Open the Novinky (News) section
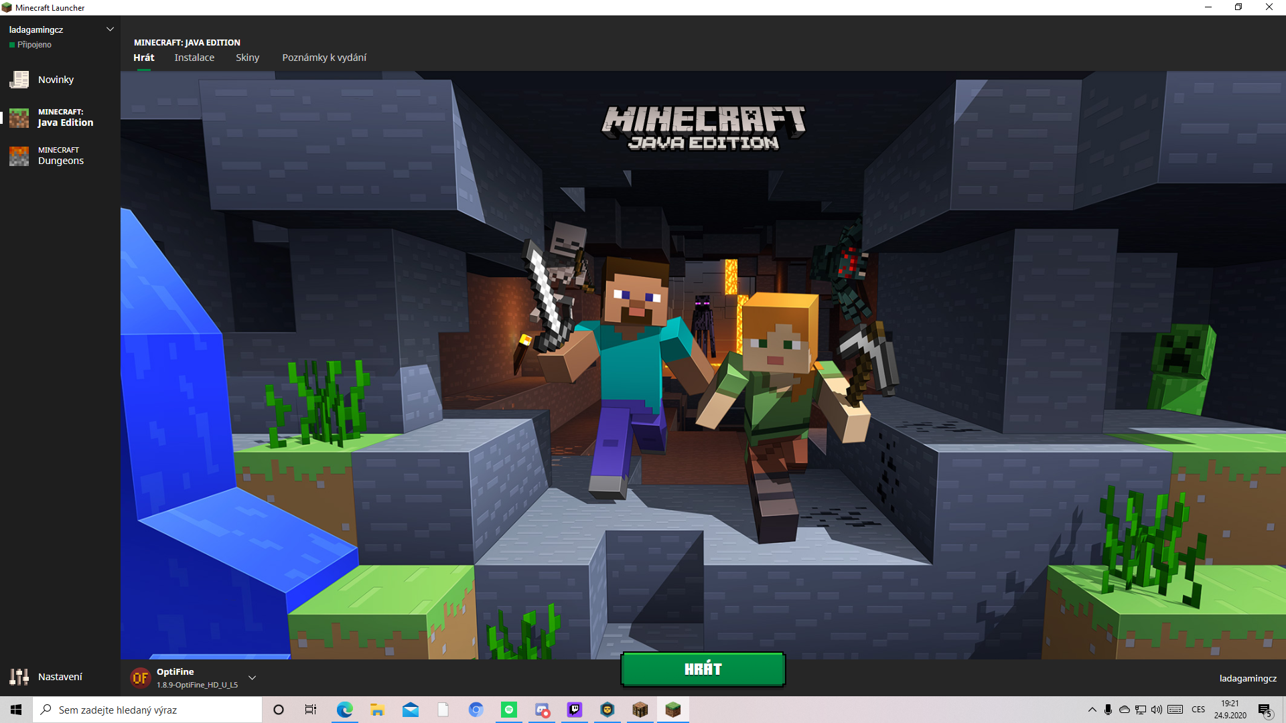1286x723 pixels. coord(56,79)
